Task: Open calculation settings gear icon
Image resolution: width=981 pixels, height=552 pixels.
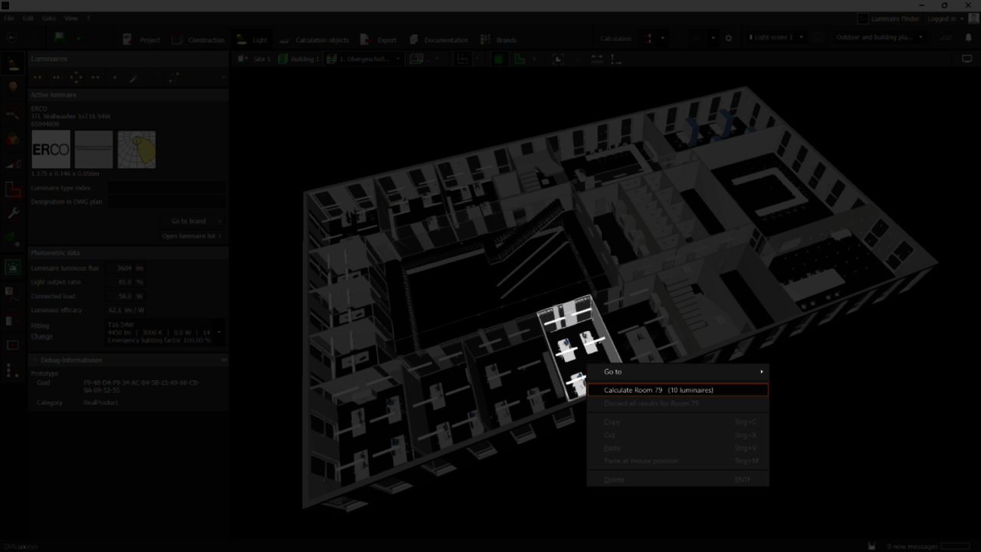Action: (x=729, y=38)
